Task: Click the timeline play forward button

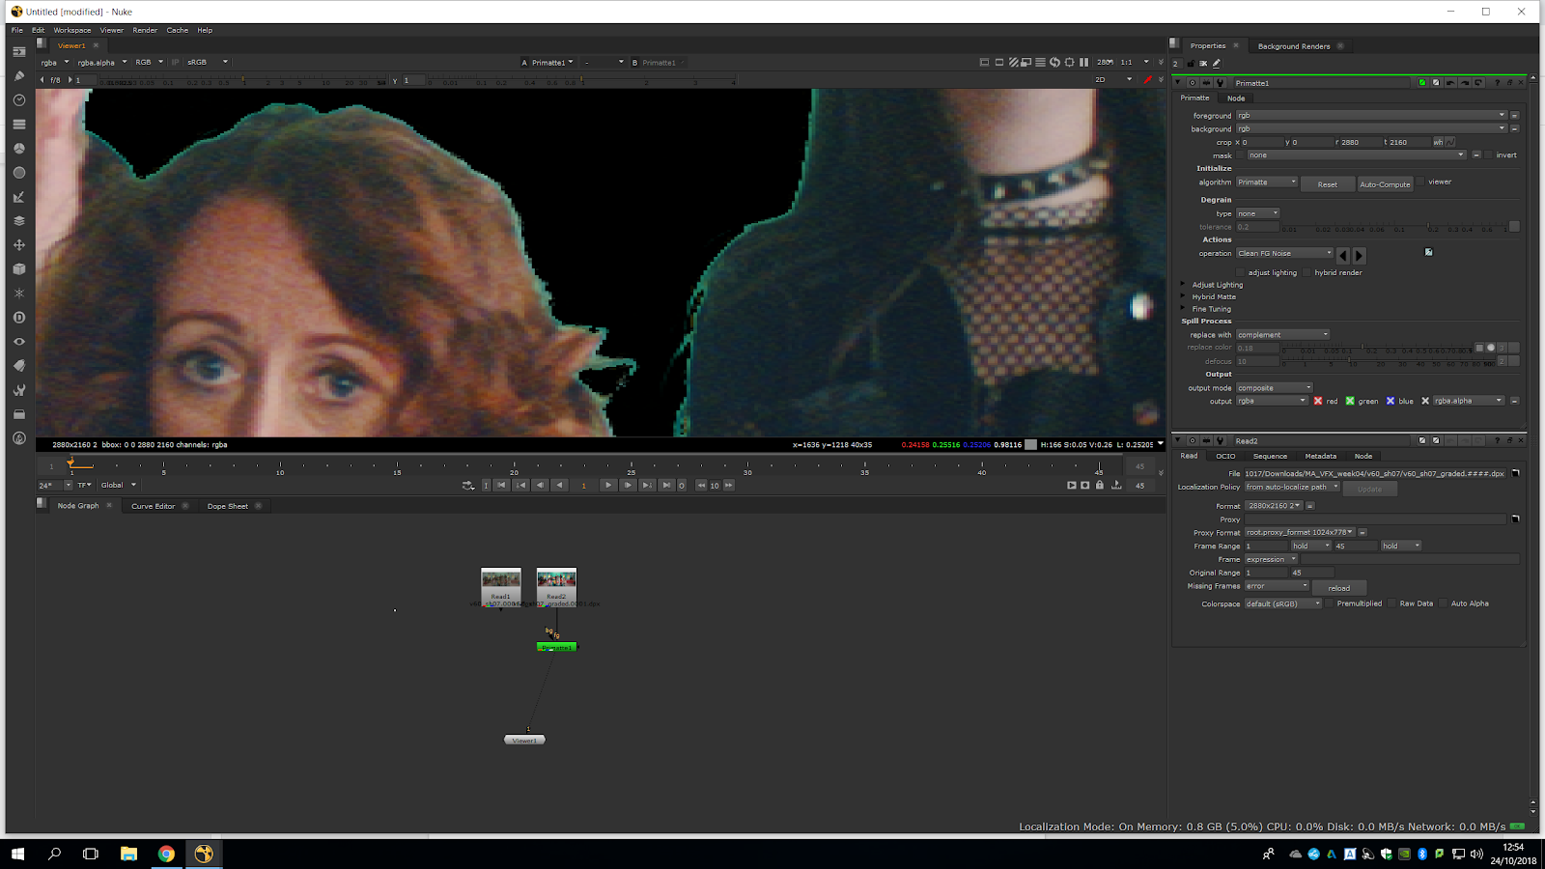Action: click(x=607, y=486)
